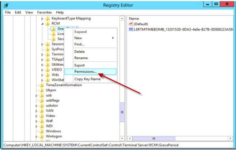
Task: Expand the WDI key
Action: click(x=37, y=126)
